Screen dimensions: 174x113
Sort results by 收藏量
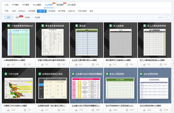38,17
